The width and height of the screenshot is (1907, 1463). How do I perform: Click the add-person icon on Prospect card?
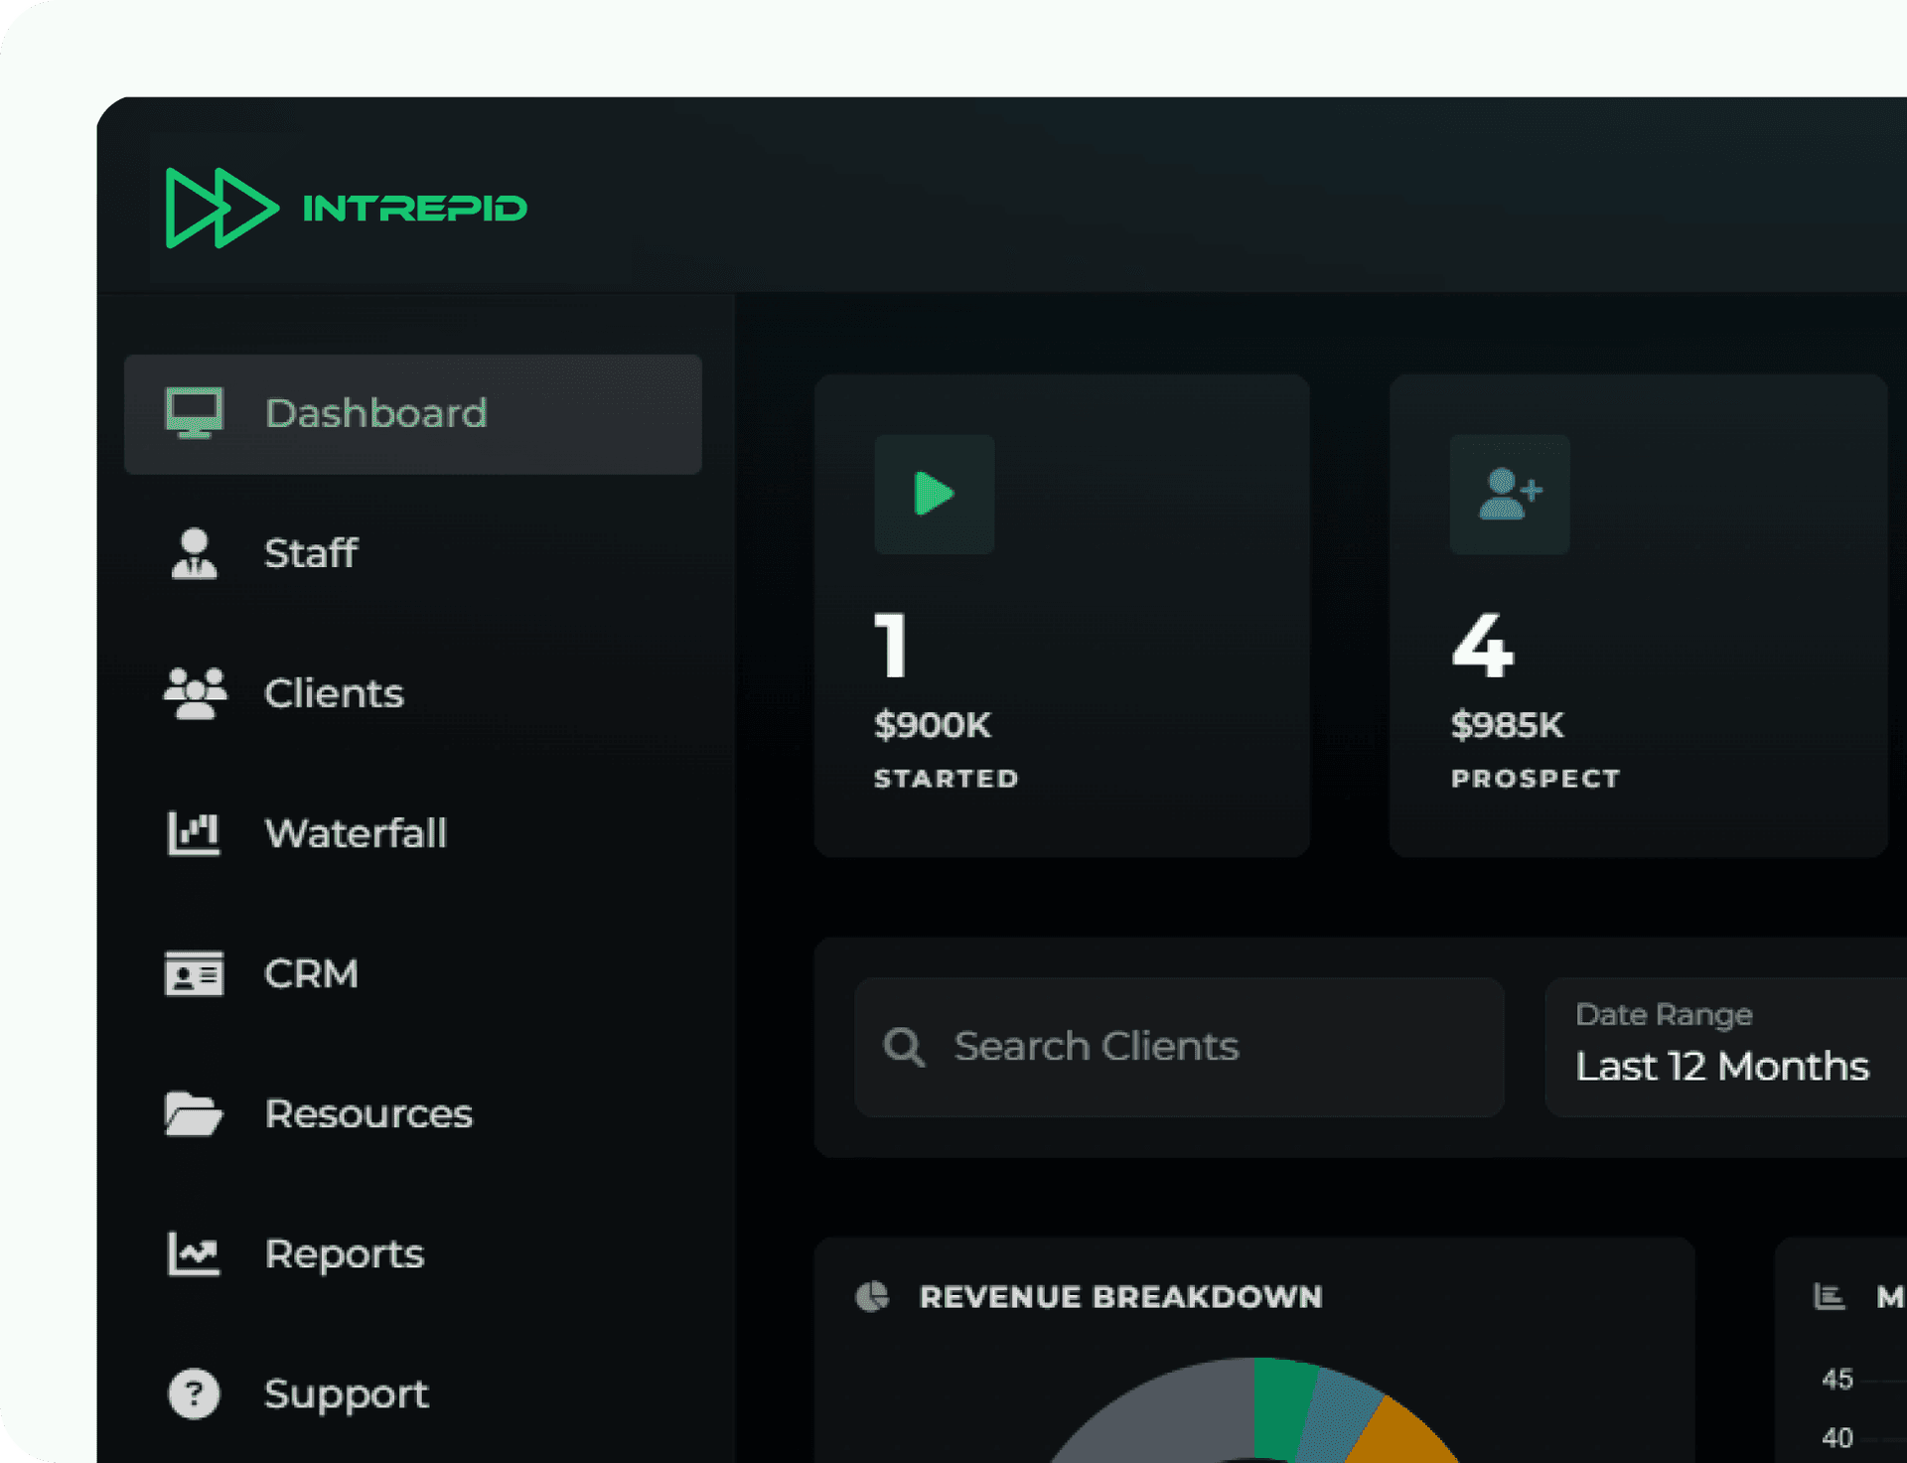pos(1508,495)
